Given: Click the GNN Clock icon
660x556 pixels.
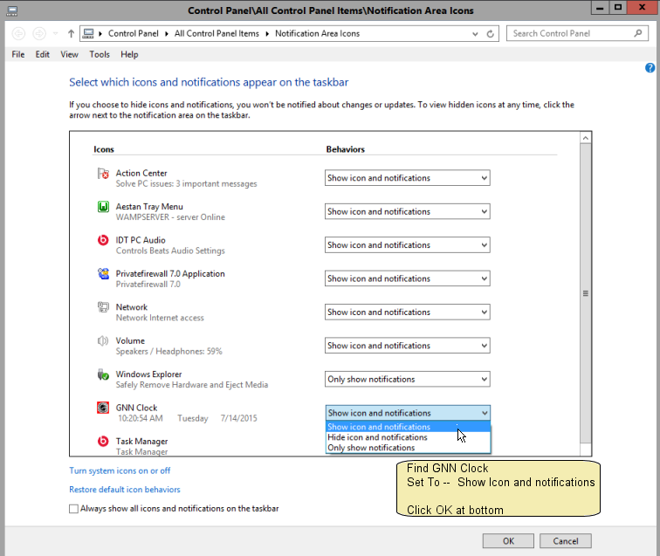Looking at the screenshot, I should coord(103,408).
